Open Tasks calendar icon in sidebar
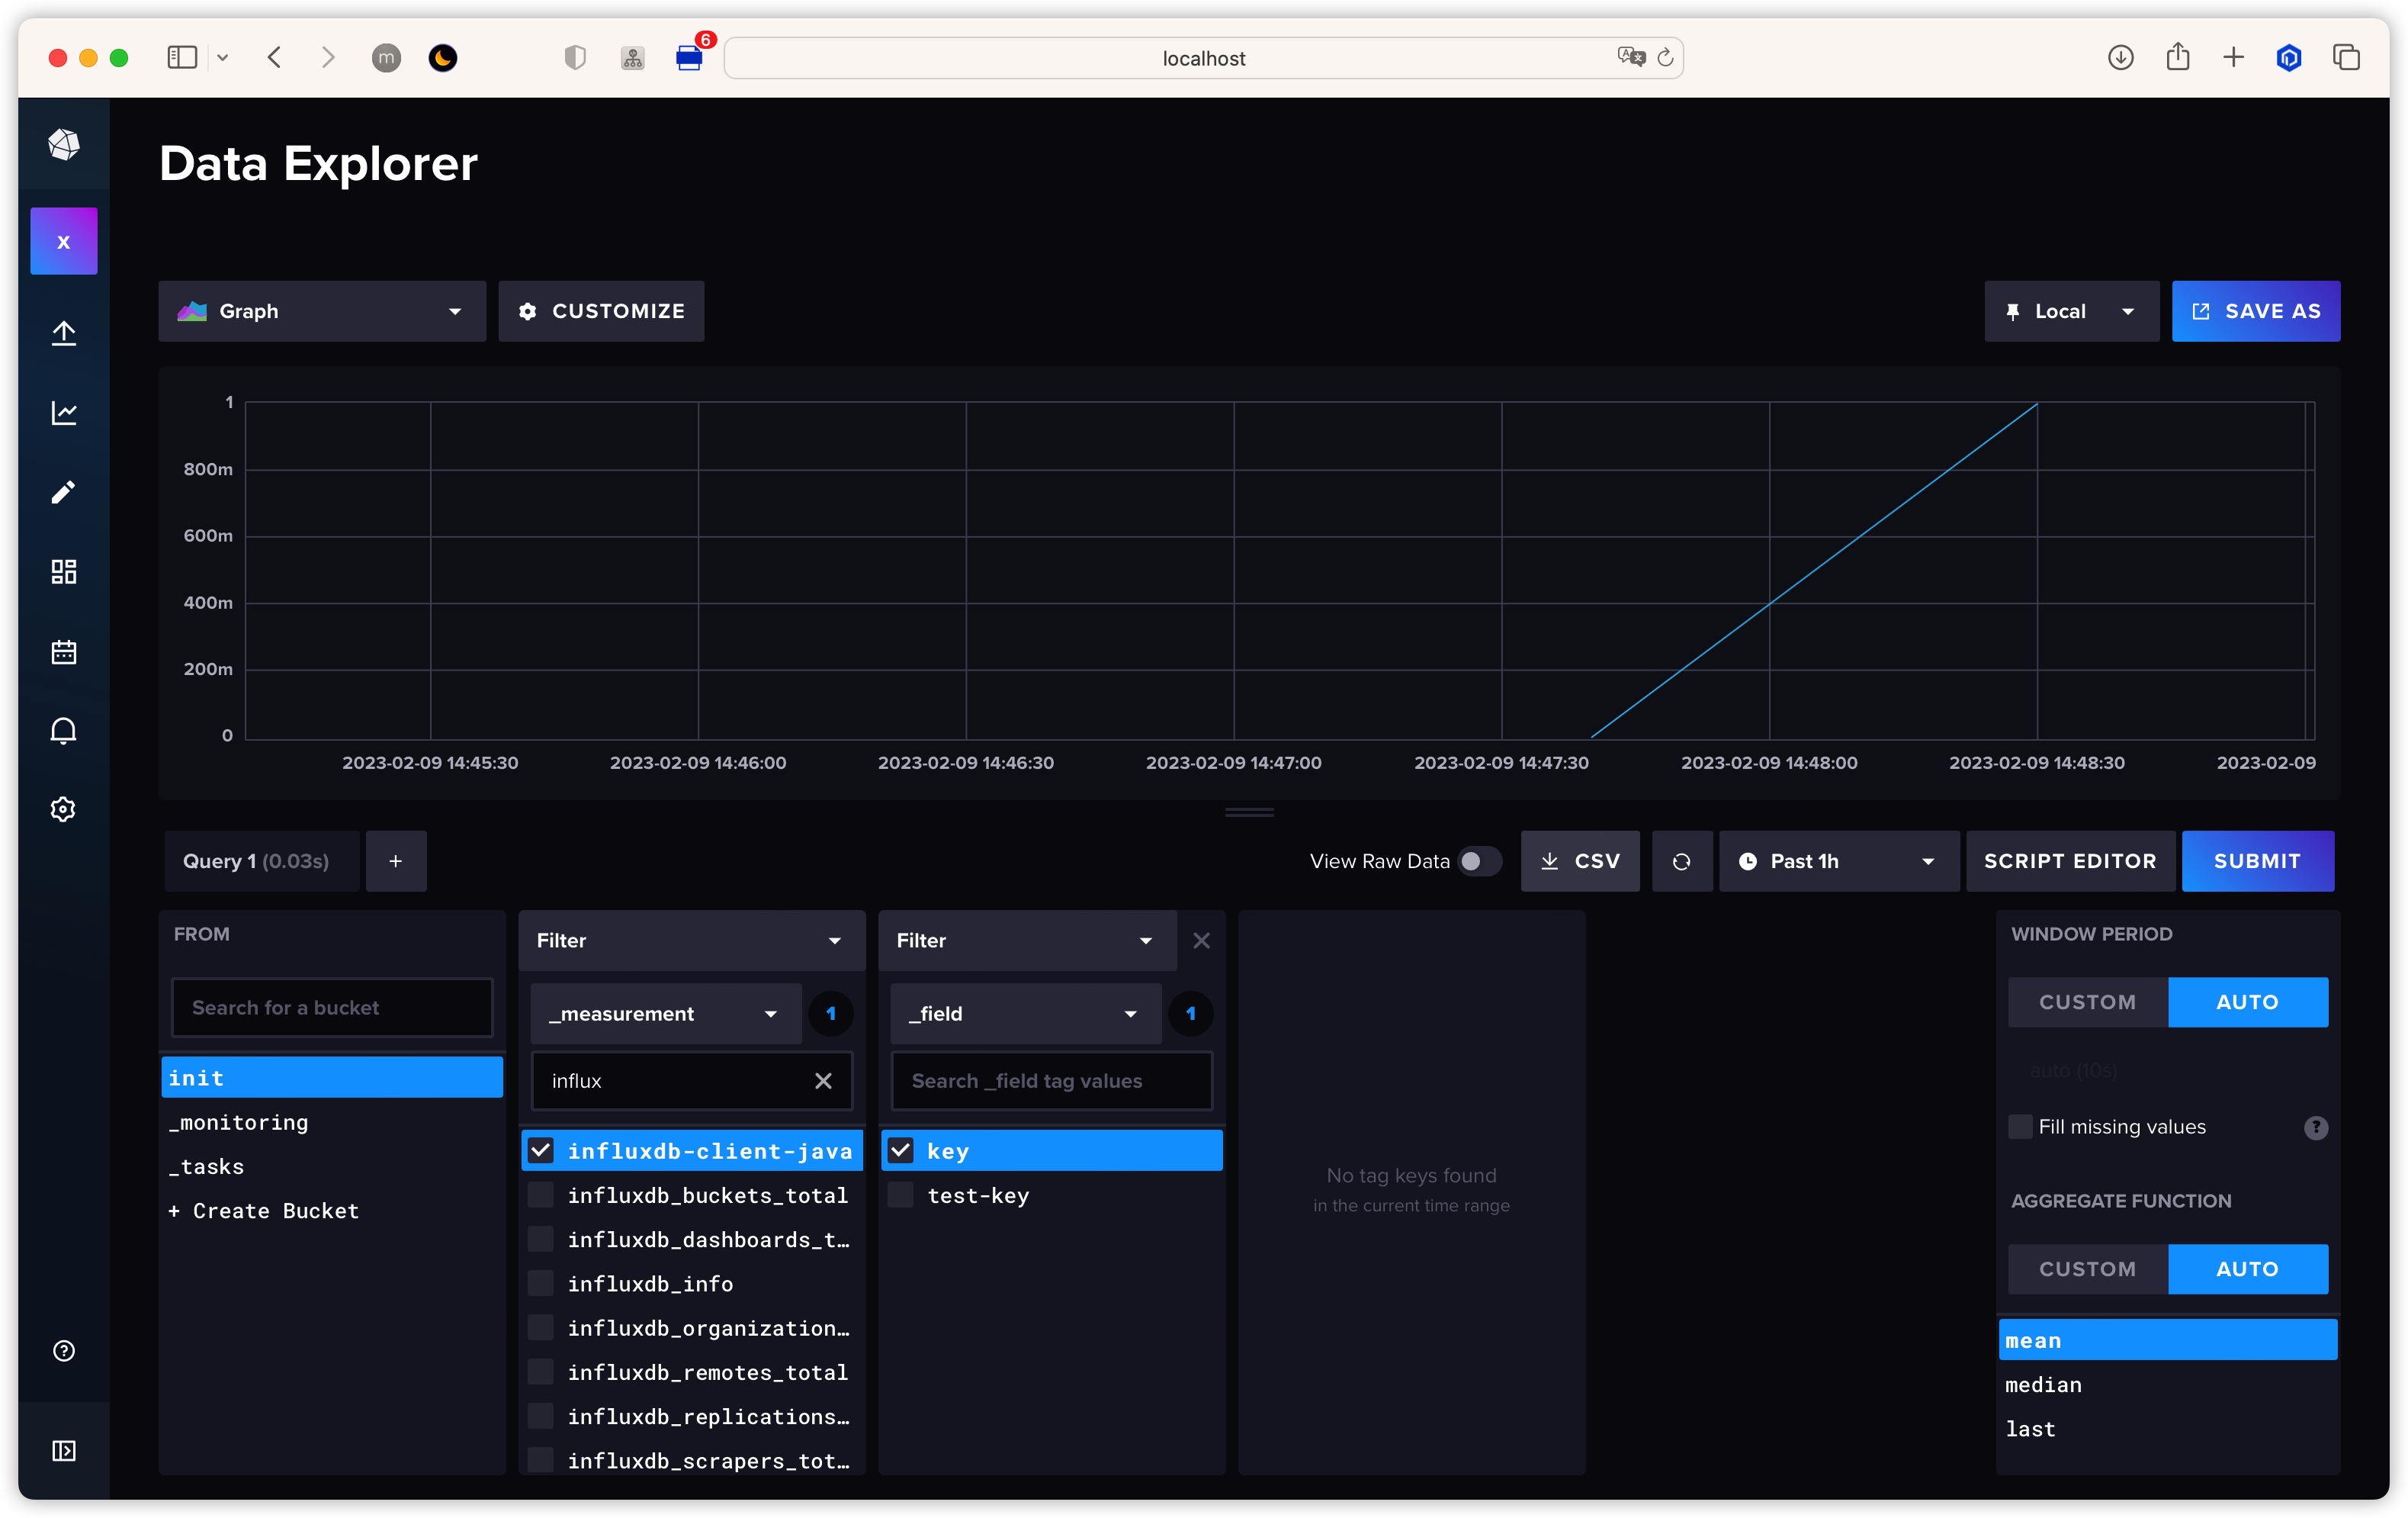This screenshot has width=2408, height=1518. pyautogui.click(x=64, y=652)
